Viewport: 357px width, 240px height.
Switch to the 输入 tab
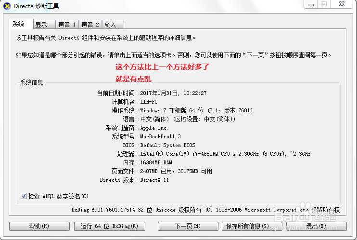point(113,25)
